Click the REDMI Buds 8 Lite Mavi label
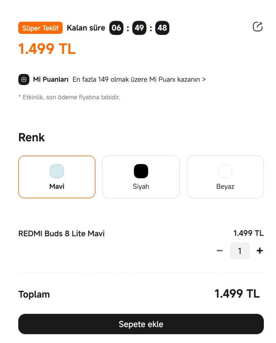The image size is (276, 343). pos(61,234)
